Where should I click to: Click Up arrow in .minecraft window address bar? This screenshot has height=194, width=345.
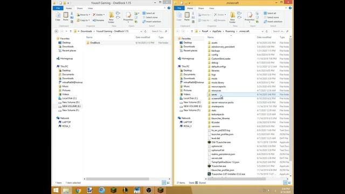pos(192,31)
